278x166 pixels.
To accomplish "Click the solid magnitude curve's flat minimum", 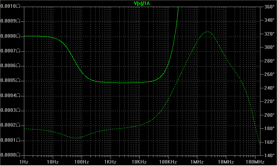I will point(124,83).
